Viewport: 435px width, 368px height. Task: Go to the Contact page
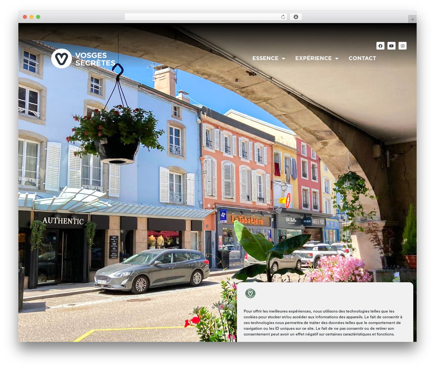click(362, 58)
